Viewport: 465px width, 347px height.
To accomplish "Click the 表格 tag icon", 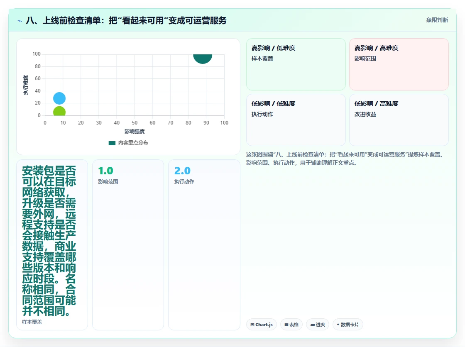I will tap(286, 325).
